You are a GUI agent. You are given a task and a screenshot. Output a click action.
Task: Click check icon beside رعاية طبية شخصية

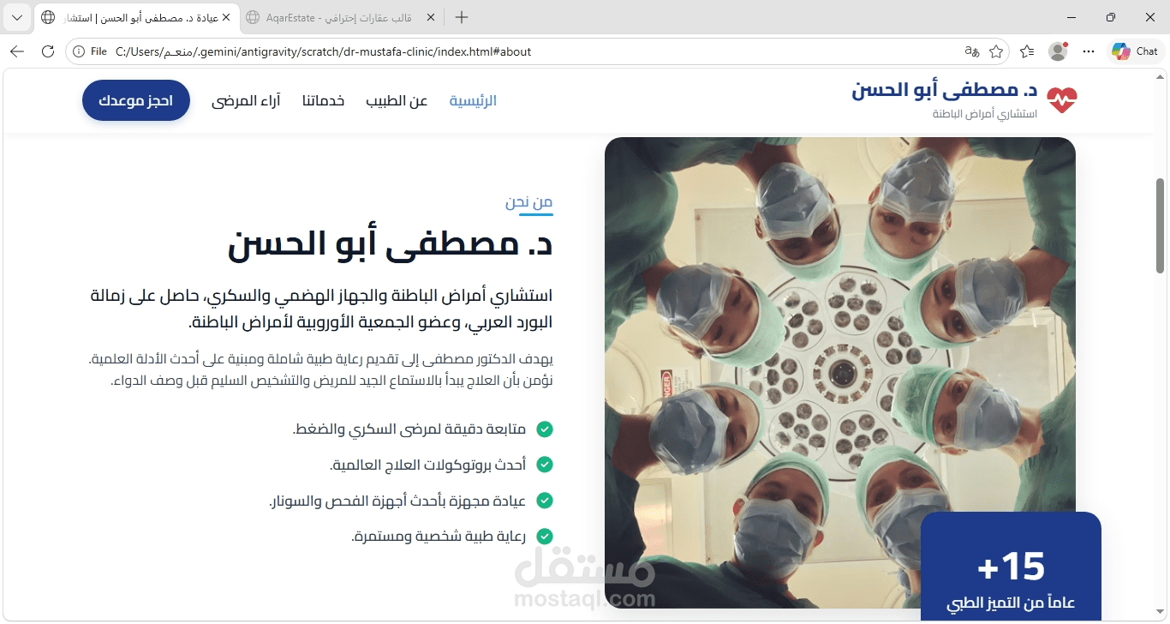(x=544, y=537)
